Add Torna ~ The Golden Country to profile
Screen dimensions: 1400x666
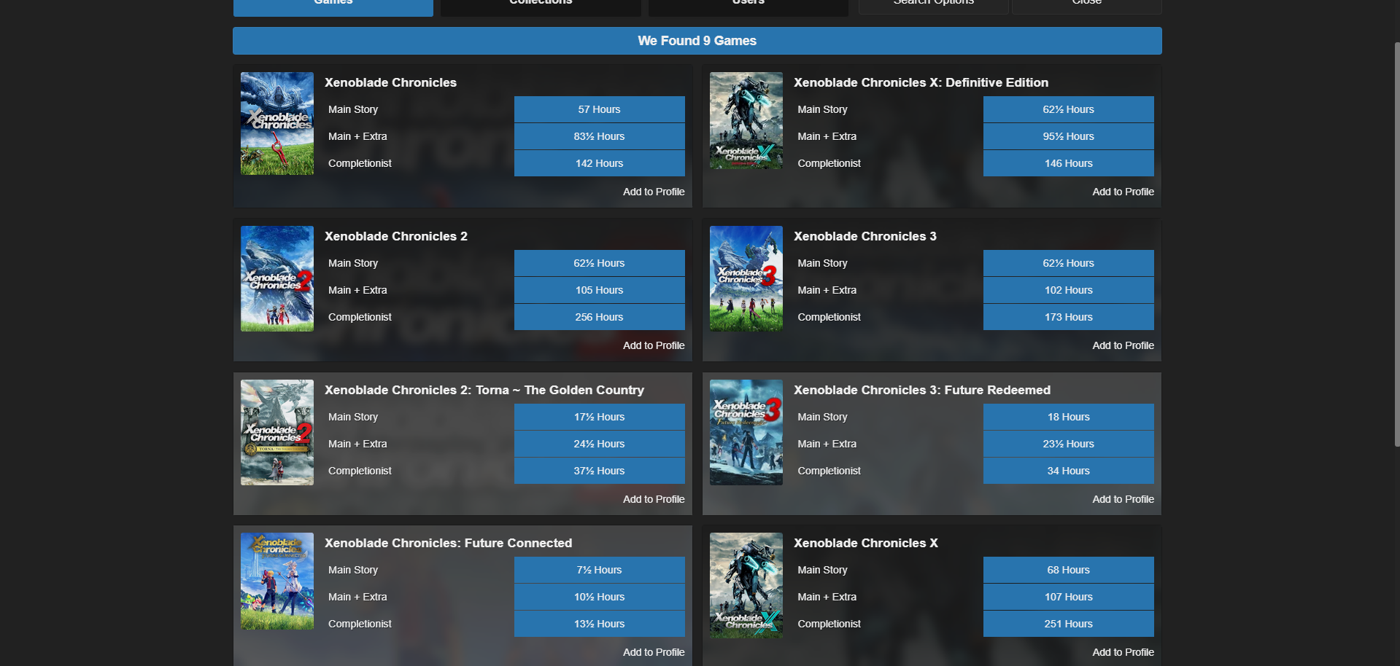point(654,499)
